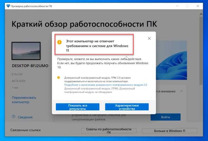Image resolution: width=208 pixels, height=141 pixels.
Task: Open 'Советы по работоспособности ПК' button
Action: click(109, 131)
